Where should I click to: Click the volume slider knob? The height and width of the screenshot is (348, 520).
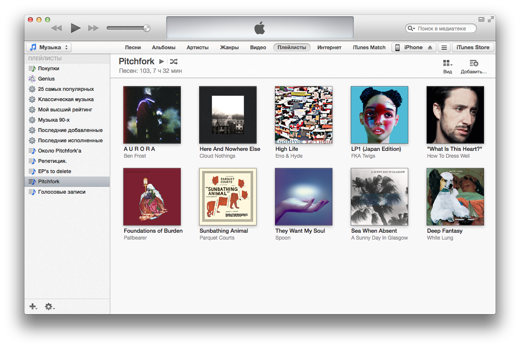coord(147,28)
